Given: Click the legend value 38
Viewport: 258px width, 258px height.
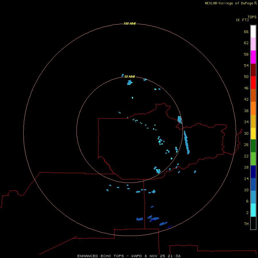Looking at the screenshot, I should coord(246,111).
